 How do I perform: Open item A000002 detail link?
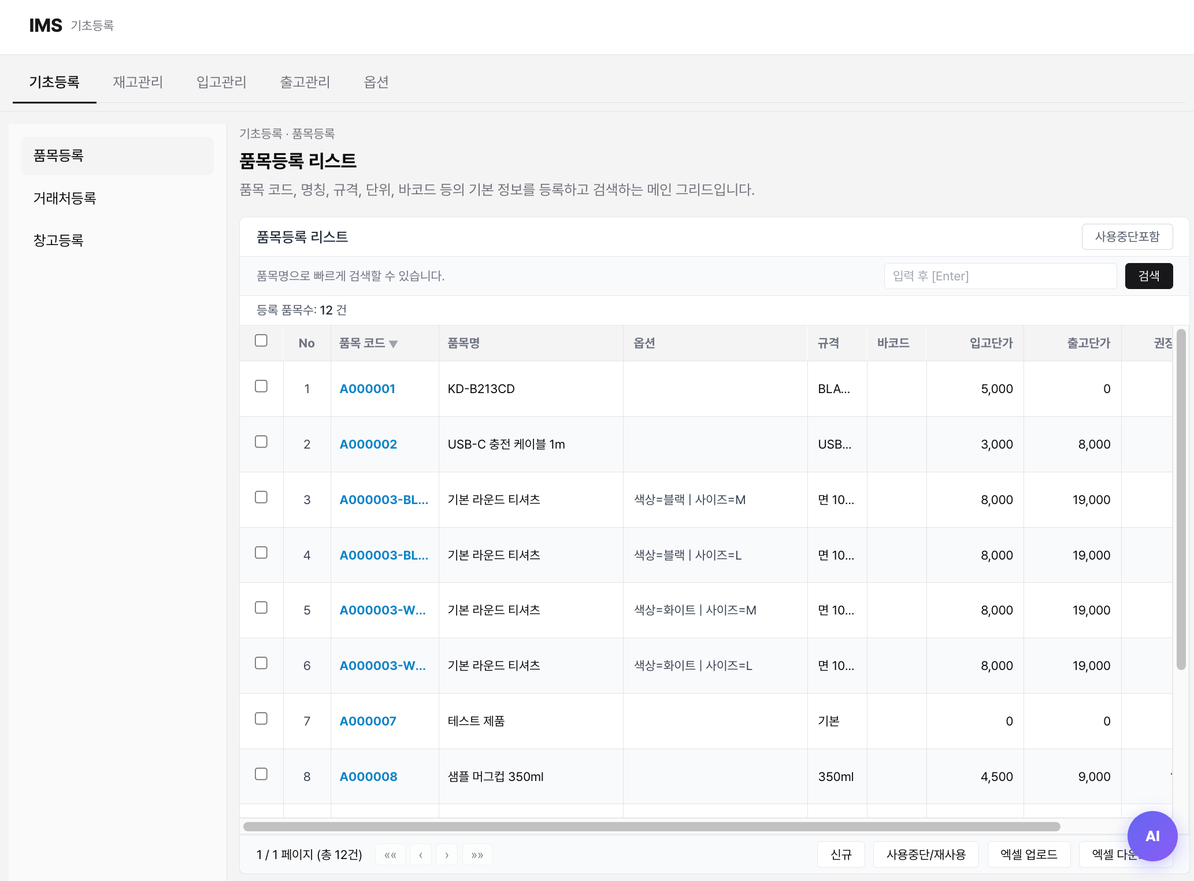(368, 444)
